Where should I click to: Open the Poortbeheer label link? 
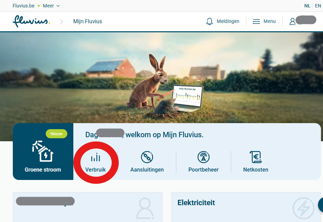click(x=204, y=170)
